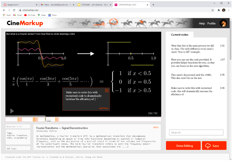The height and width of the screenshot is (161, 232).
Task: Open the Help page
Action: point(202,24)
